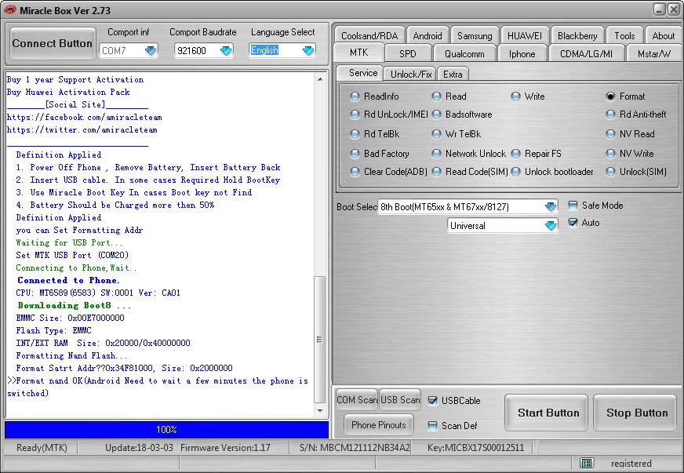
Task: Click the Connect Button
Action: tap(53, 43)
